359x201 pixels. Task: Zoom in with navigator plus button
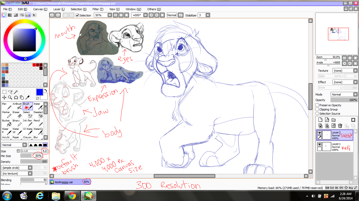tap(350, 58)
